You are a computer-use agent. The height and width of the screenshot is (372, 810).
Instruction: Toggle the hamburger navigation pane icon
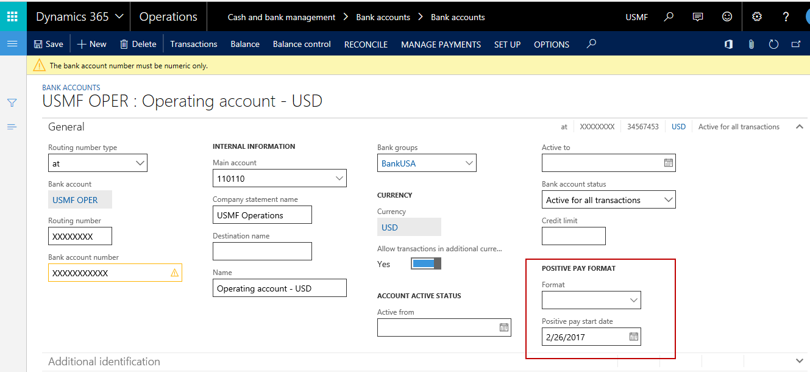(x=12, y=43)
